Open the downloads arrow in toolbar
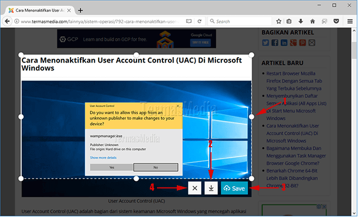 click(x=301, y=21)
